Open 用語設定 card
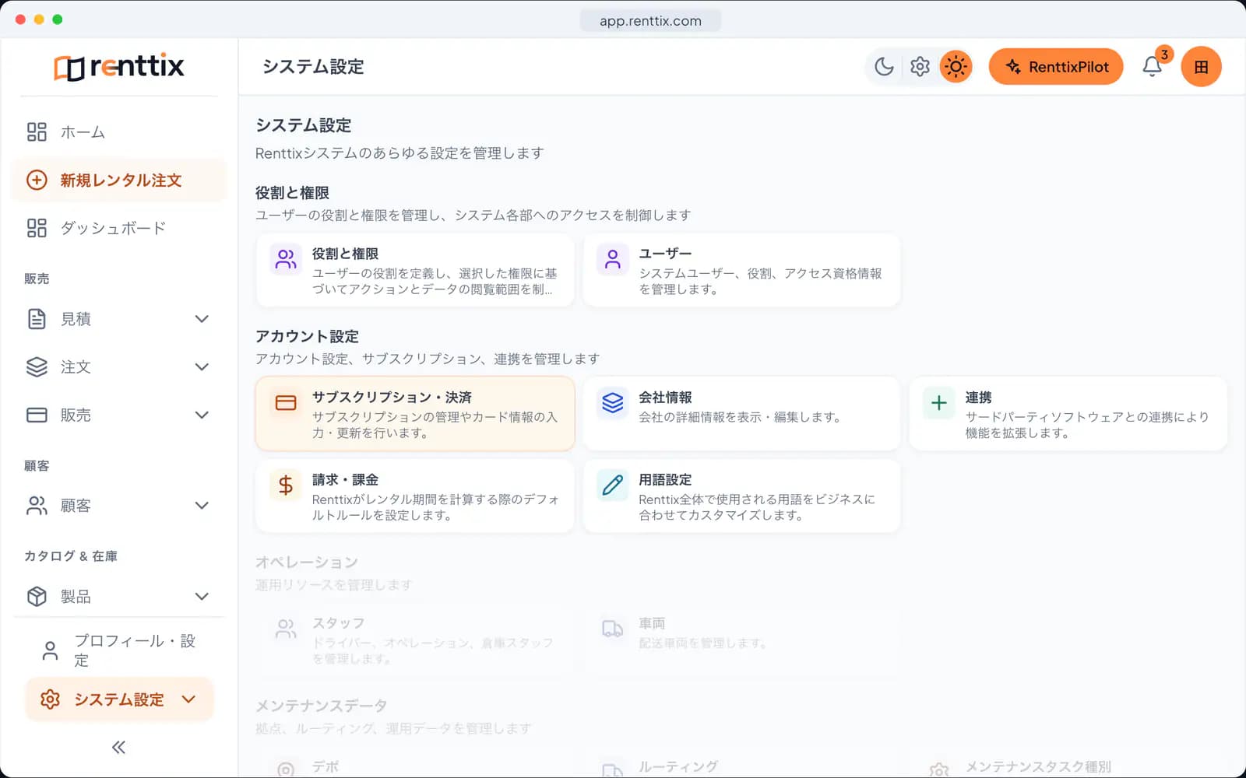1246x778 pixels. (741, 496)
